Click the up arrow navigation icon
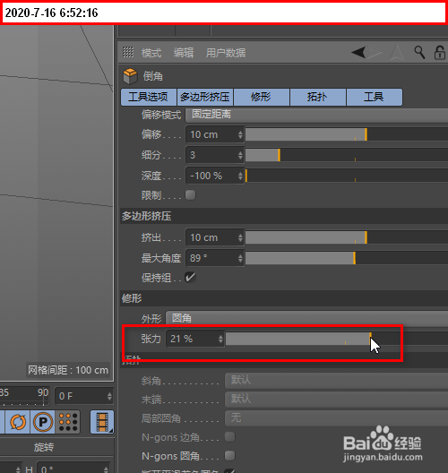Viewport: 448px width, 473px height. (397, 53)
